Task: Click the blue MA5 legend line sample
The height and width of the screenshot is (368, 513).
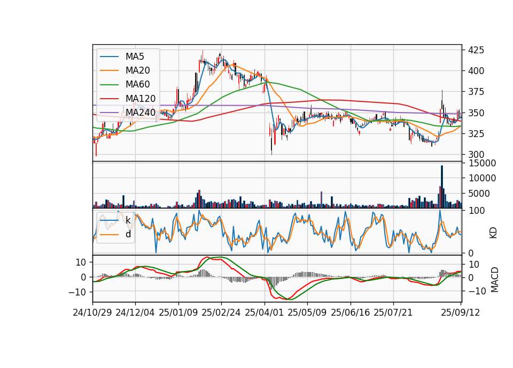Action: pyautogui.click(x=109, y=57)
